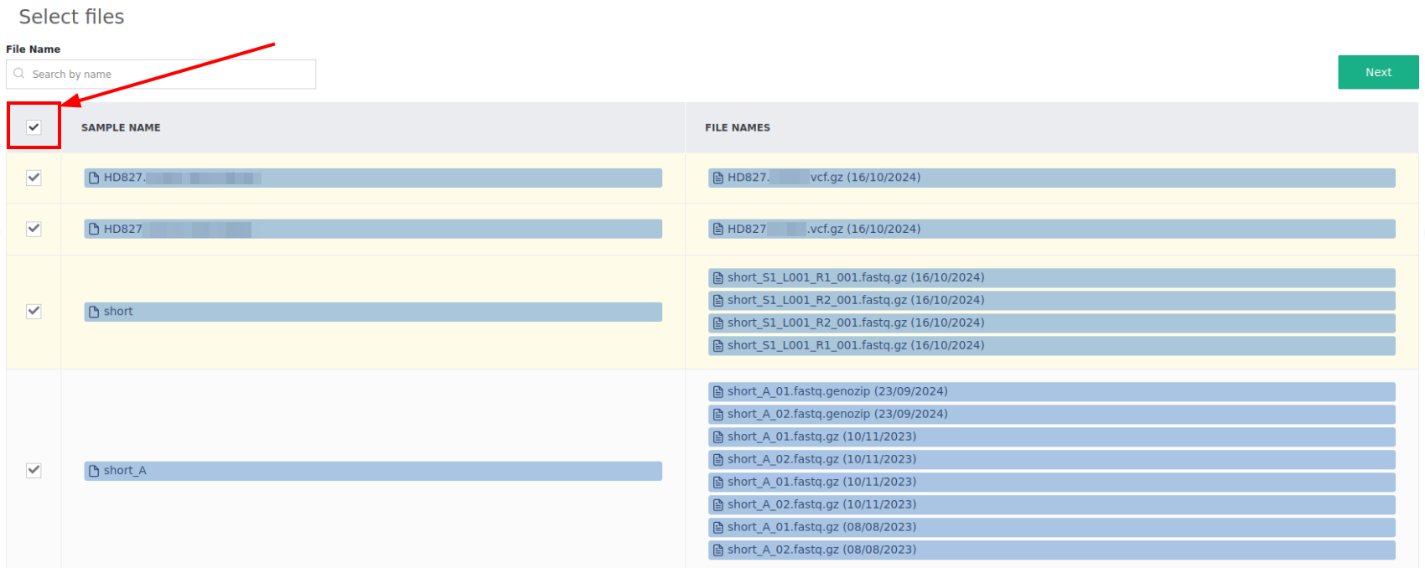Uncheck the checkbox for the short sample row
The image size is (1425, 568).
click(x=34, y=312)
